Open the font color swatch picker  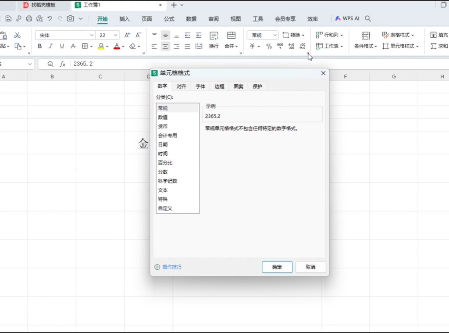tap(124, 47)
